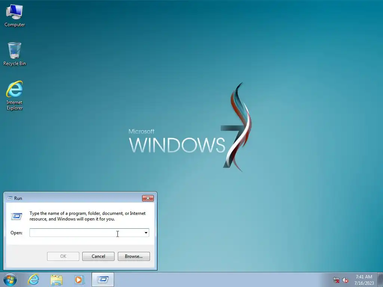
Task: Click the network status tray icon
Action: 336,280
